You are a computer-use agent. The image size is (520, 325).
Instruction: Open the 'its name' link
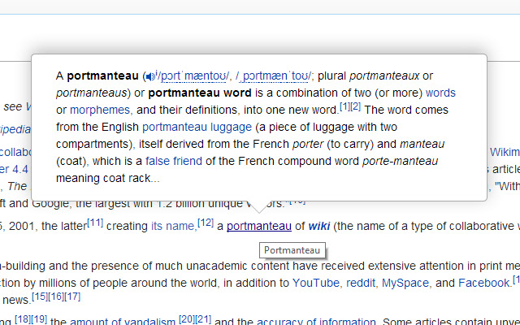click(x=172, y=226)
